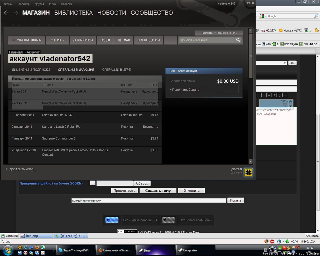Screen dimensions: 320x256
Task: Expand hidden quick launch icons chevron
Action: click(x=53, y=250)
